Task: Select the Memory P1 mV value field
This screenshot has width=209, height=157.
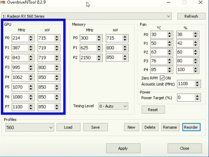Action: [x=114, y=48]
